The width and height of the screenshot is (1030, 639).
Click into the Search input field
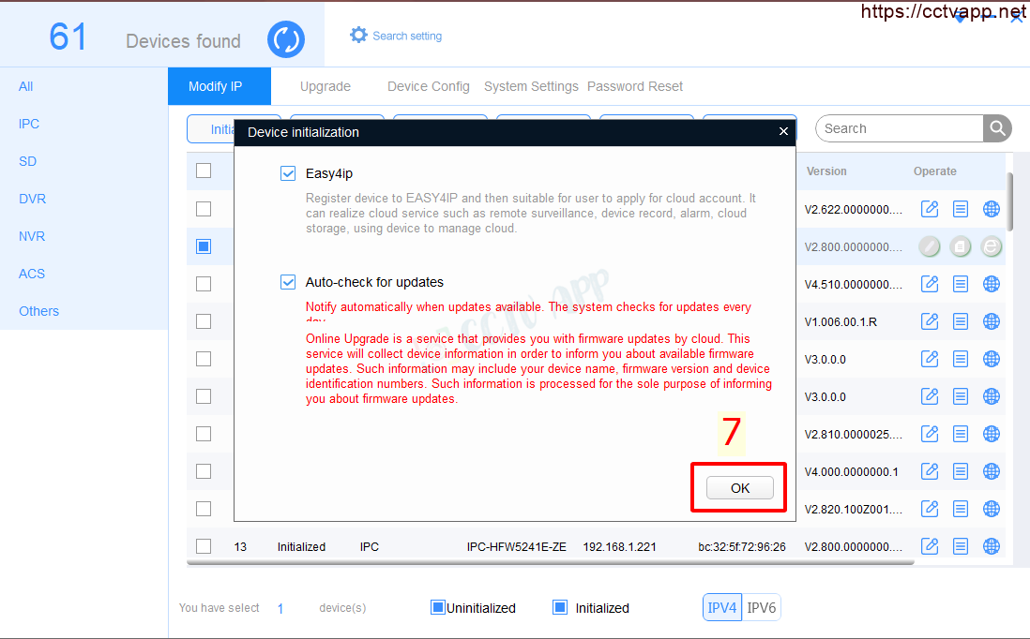pyautogui.click(x=899, y=128)
